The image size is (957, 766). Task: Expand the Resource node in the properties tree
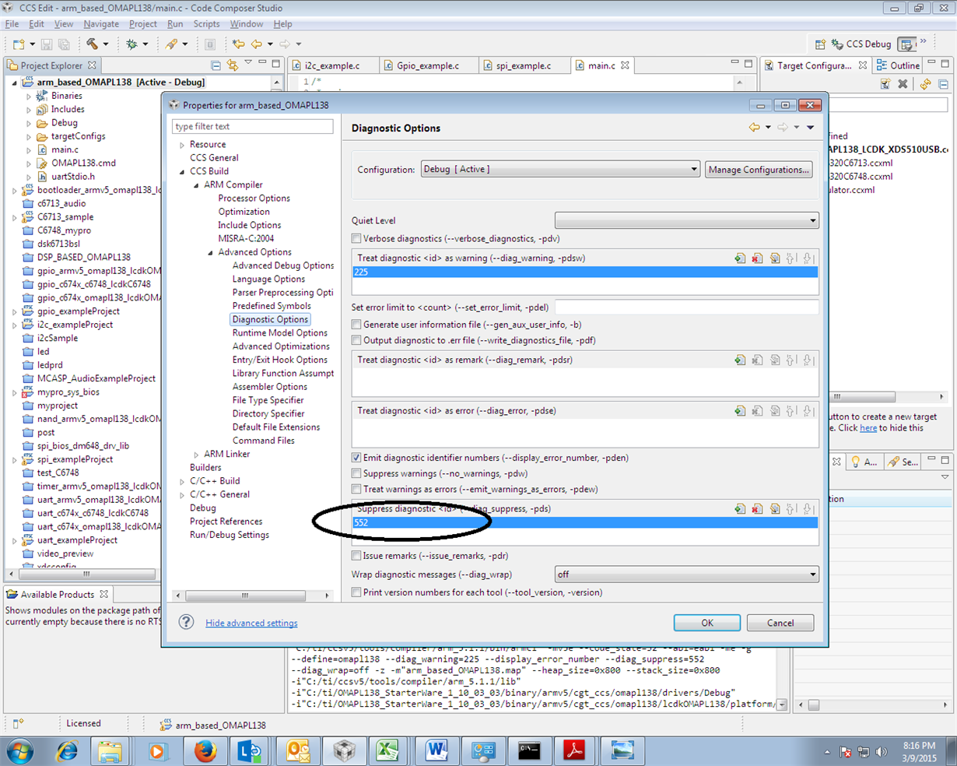(182, 145)
